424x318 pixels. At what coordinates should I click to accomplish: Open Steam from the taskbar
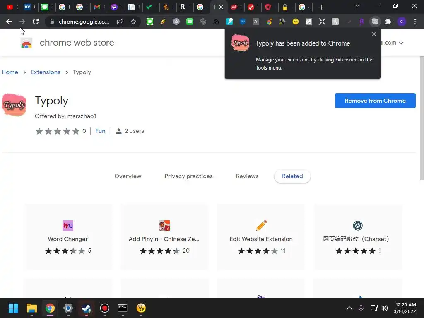coord(87,308)
